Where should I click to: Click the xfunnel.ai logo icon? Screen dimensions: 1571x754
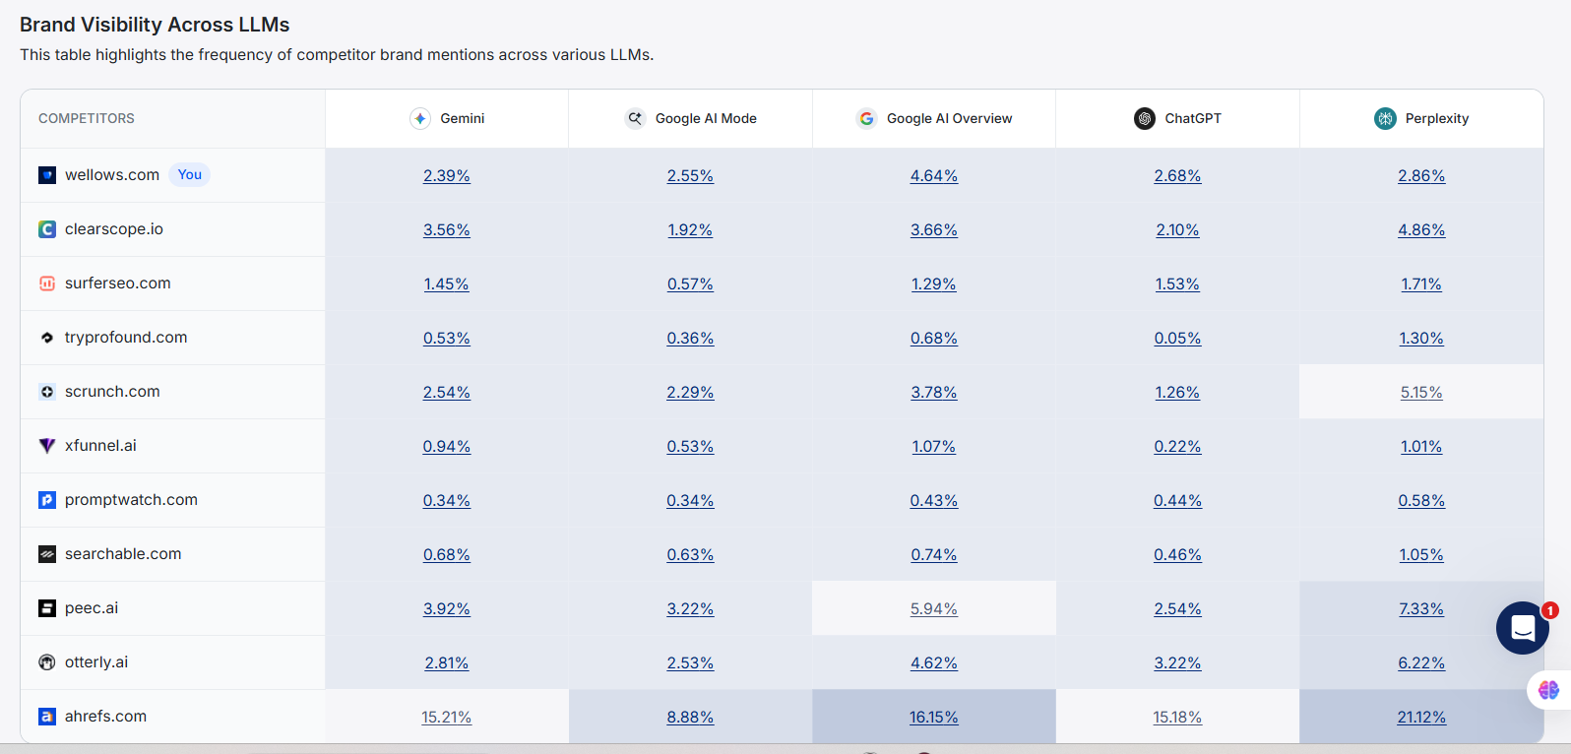47,446
